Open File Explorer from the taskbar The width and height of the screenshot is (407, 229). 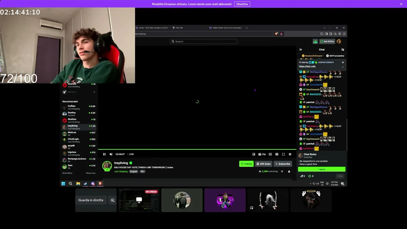[x=78, y=184]
